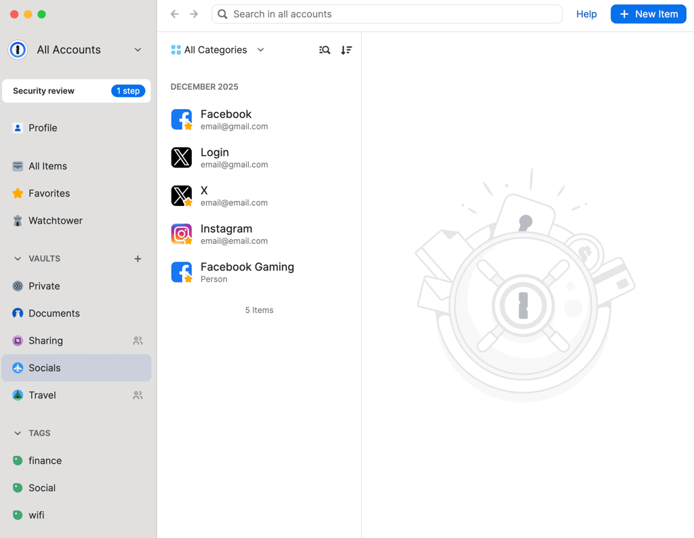Open the Sharing vault
Viewport: 694px width, 538px height.
(x=76, y=341)
